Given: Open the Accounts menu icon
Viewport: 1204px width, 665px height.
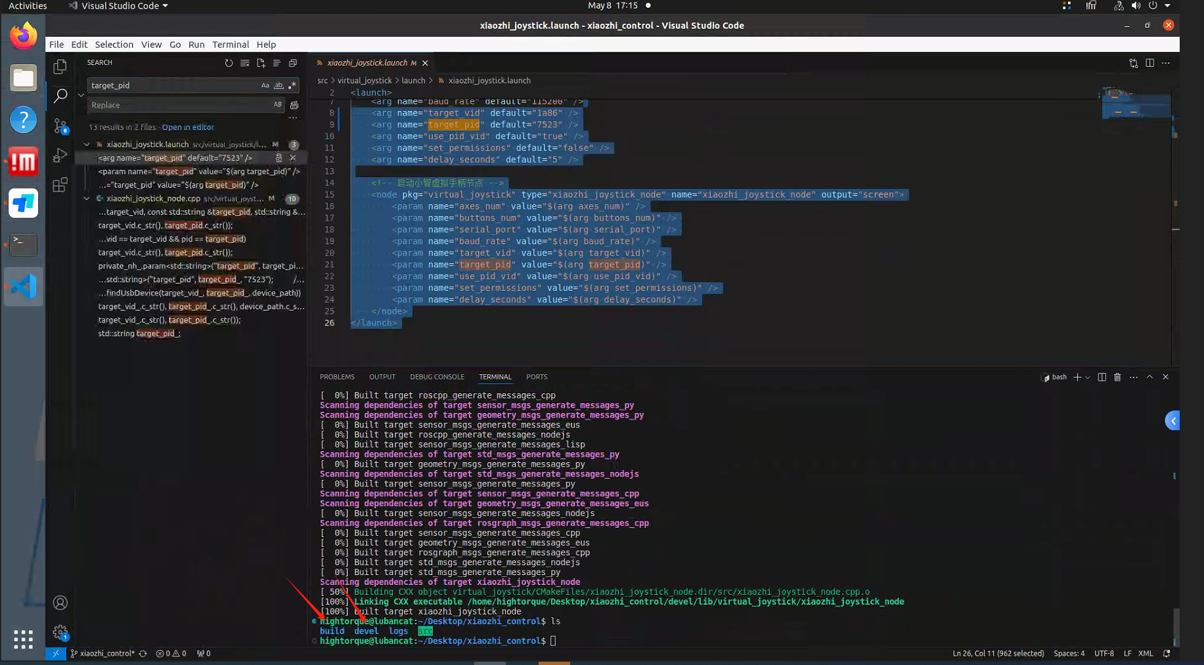Looking at the screenshot, I should [60, 603].
